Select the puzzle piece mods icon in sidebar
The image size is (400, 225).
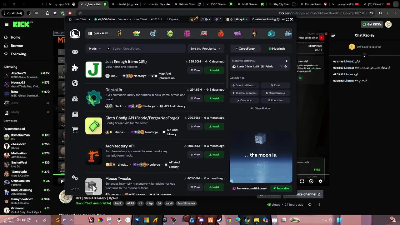75,67
